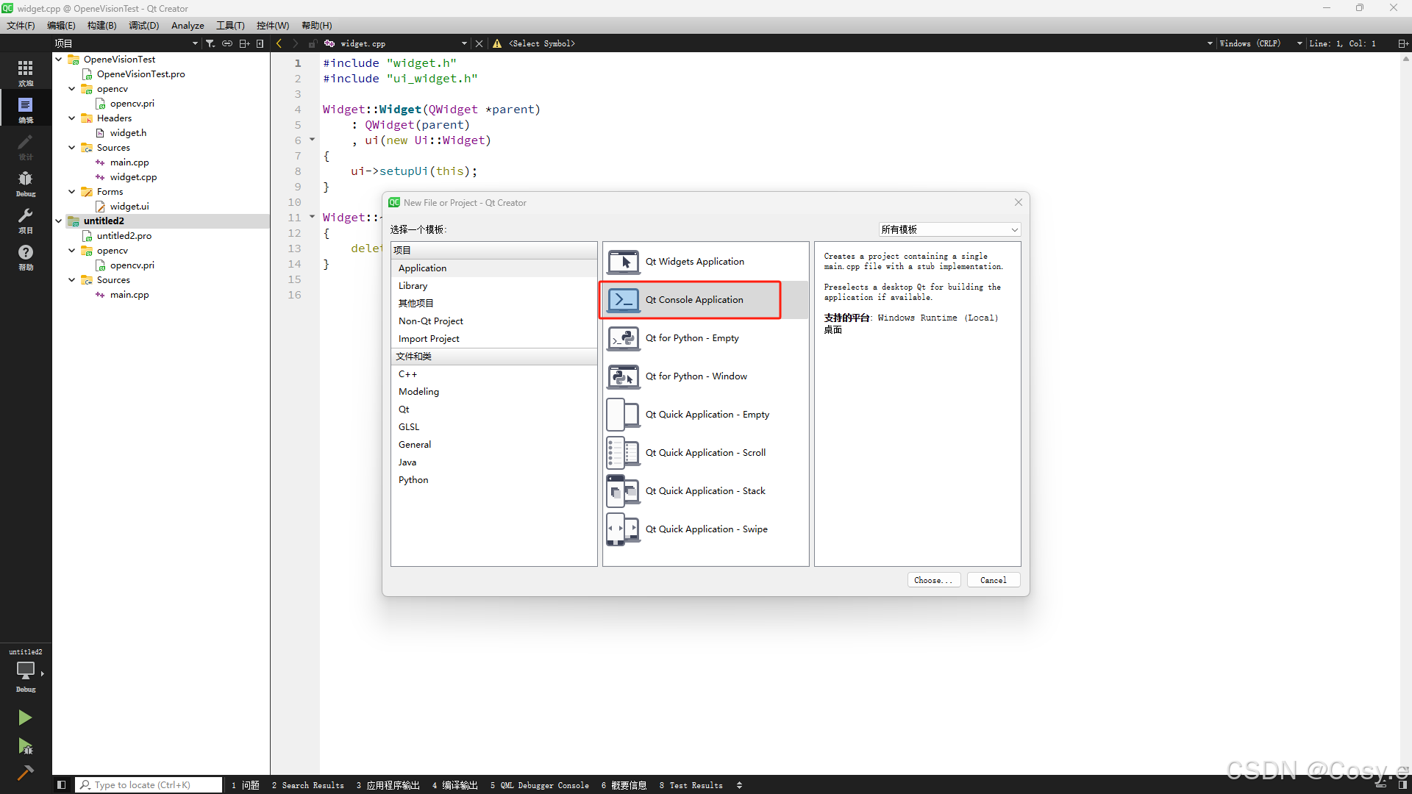1412x794 pixels.
Task: Select Library in the project category list
Action: point(413,286)
